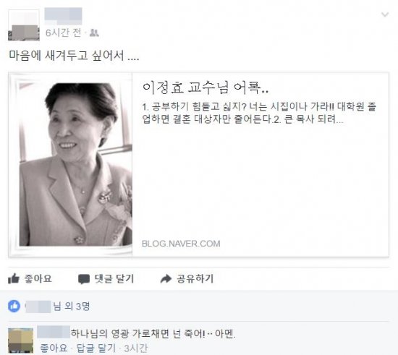The height and width of the screenshot is (355, 398).
Task: View people who liked: 님 외 3명
Action: coord(58,307)
